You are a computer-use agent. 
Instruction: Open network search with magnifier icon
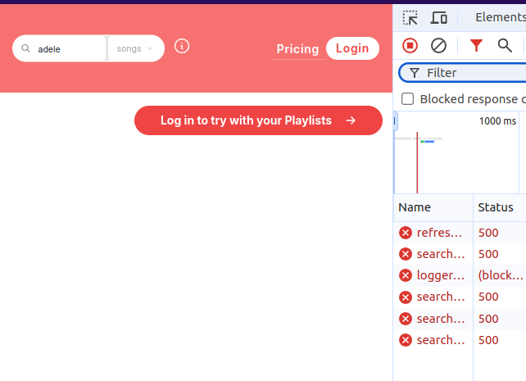[x=505, y=45]
